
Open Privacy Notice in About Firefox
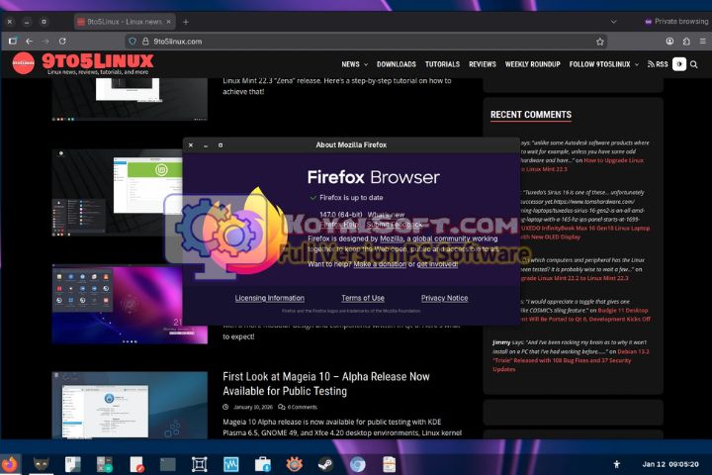click(x=444, y=298)
